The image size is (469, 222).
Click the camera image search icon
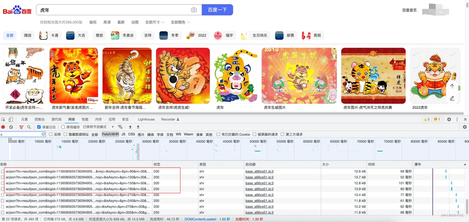click(194, 10)
